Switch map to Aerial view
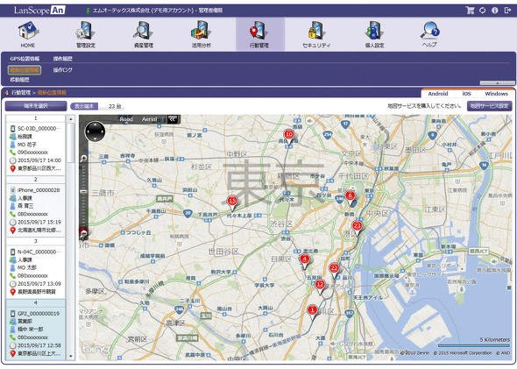The image size is (517, 369). (x=149, y=119)
